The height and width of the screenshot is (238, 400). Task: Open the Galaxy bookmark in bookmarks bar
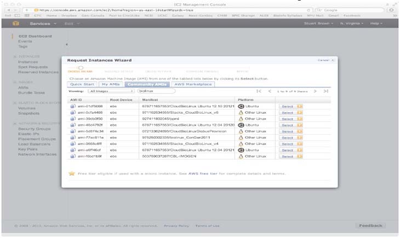coord(178,15)
